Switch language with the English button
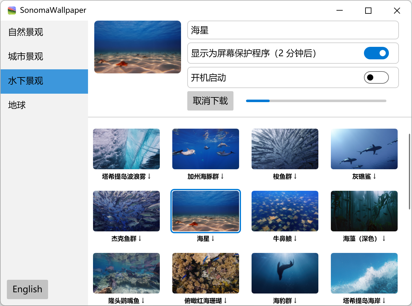 coord(27,289)
